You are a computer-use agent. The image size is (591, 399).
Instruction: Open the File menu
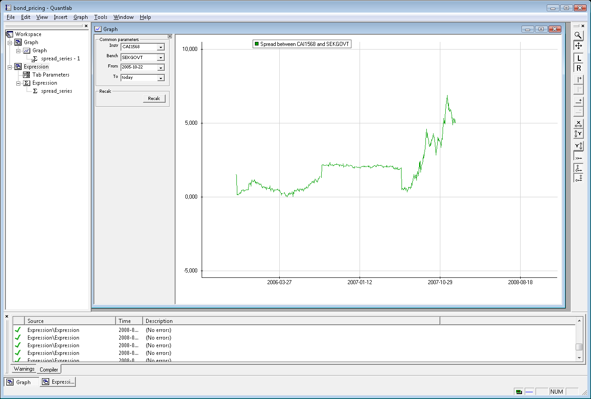point(11,17)
